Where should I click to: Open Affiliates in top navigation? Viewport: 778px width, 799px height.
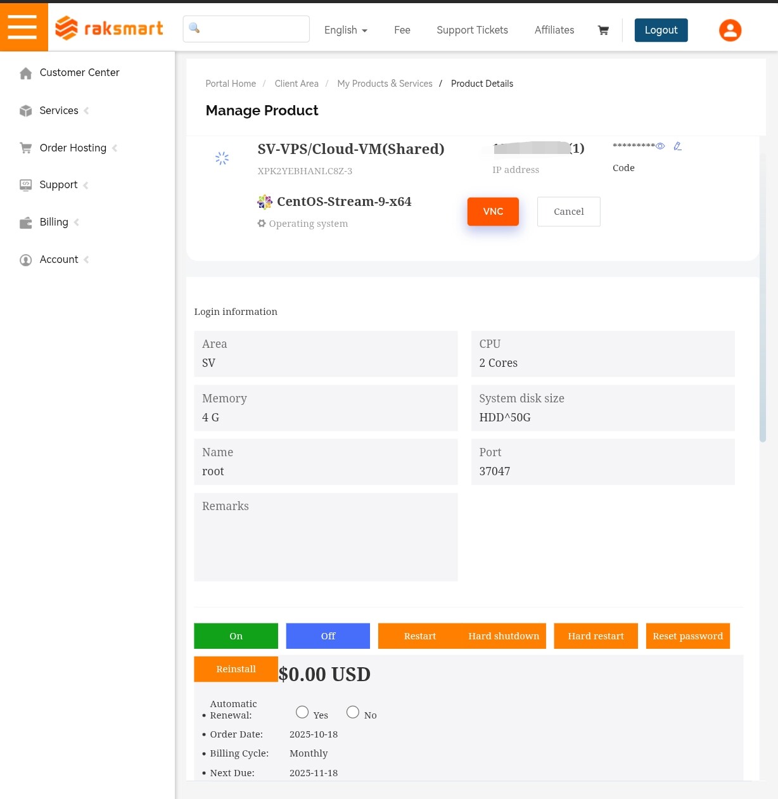(x=554, y=30)
